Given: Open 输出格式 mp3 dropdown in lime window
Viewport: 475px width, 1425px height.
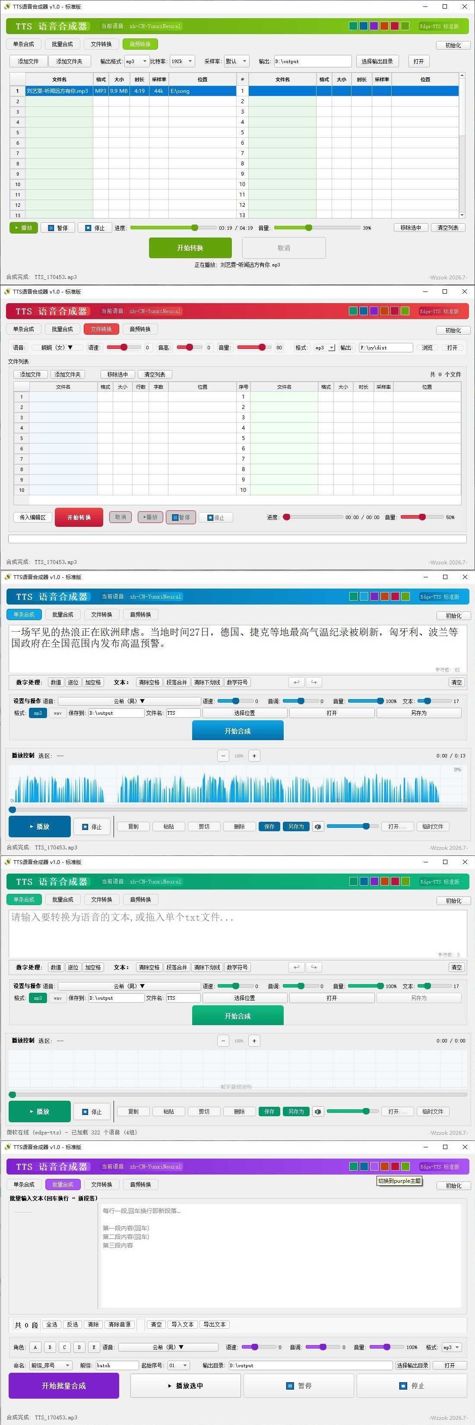Looking at the screenshot, I should pyautogui.click(x=136, y=61).
